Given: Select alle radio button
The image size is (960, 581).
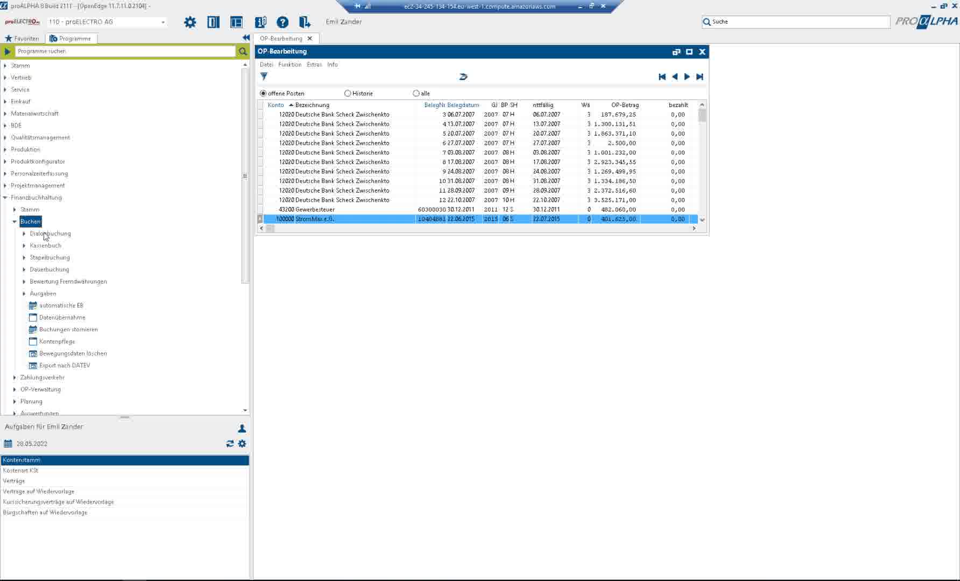Looking at the screenshot, I should 416,93.
